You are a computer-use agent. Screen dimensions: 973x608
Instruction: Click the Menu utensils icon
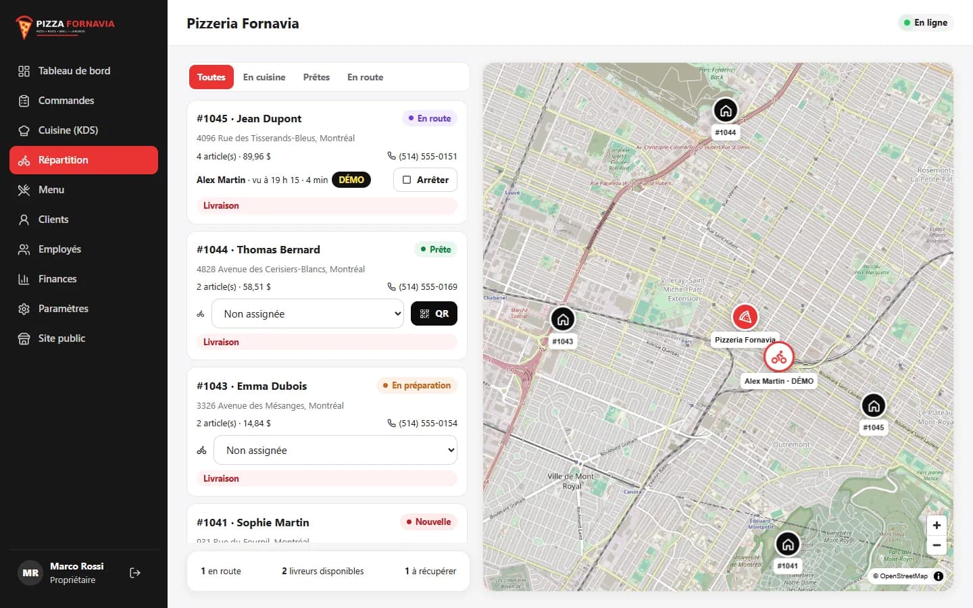pos(24,190)
